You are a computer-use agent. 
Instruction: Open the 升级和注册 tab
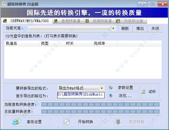pos(131,21)
